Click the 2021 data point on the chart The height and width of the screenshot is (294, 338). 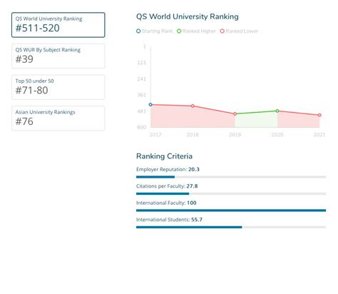319,115
